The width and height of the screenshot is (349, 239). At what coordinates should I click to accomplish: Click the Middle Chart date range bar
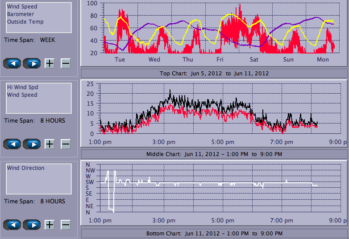[x=214, y=154]
